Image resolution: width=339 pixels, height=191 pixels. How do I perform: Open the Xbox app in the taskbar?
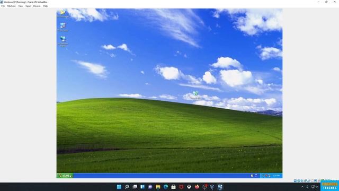(x=189, y=187)
